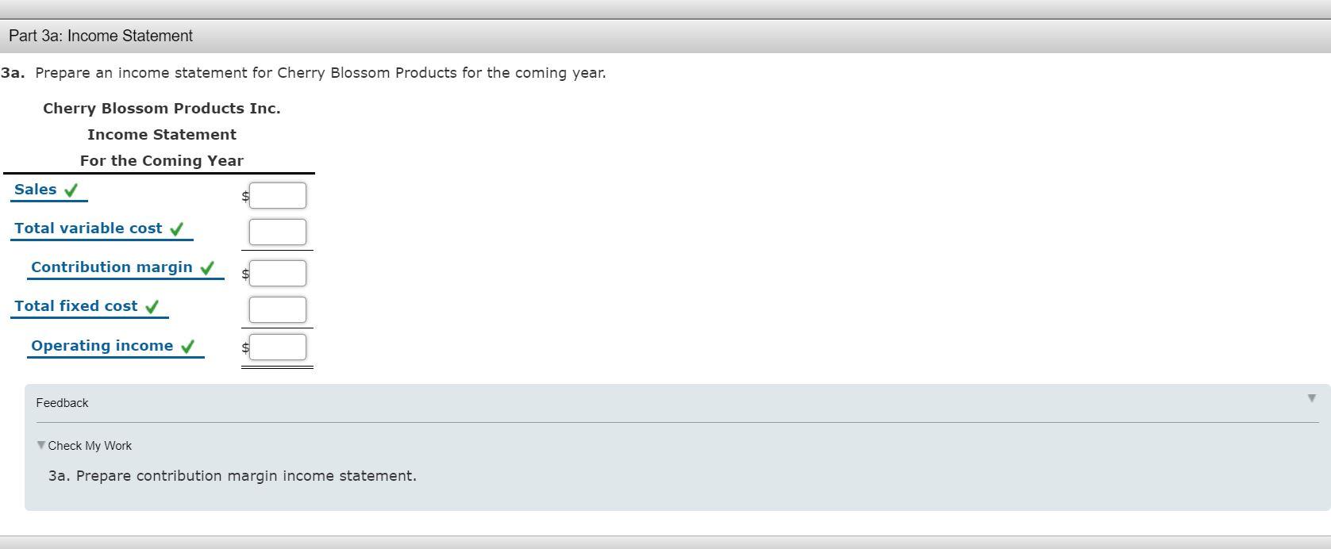Select the Total variable cost label

[x=87, y=228]
